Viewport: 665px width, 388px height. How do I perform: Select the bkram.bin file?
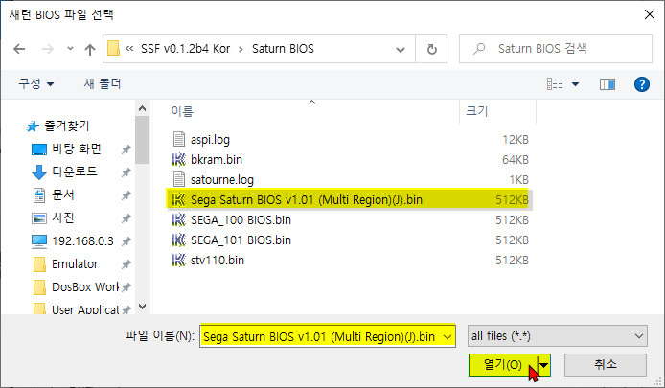click(350, 159)
